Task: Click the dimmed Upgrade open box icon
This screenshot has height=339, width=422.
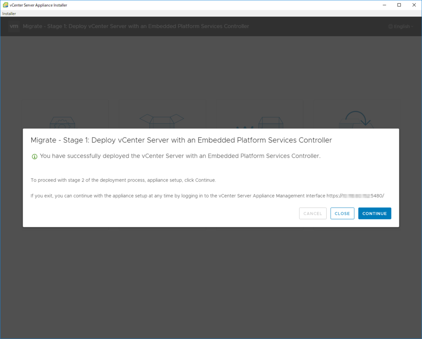Action: [162, 121]
